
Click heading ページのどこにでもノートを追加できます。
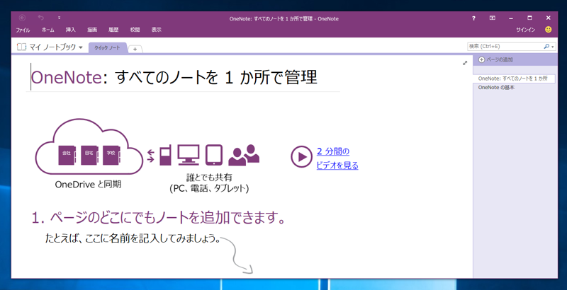click(167, 218)
